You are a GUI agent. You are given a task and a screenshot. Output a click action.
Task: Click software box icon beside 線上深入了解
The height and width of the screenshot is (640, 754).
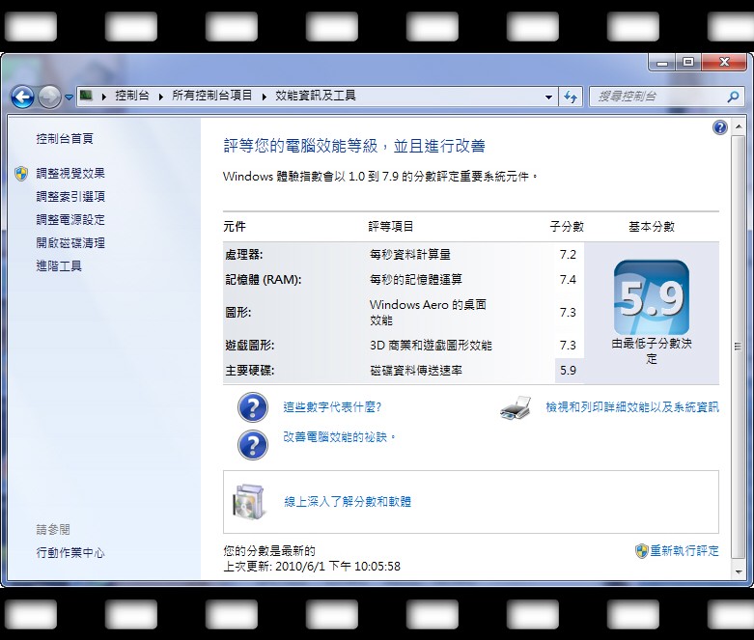point(249,502)
